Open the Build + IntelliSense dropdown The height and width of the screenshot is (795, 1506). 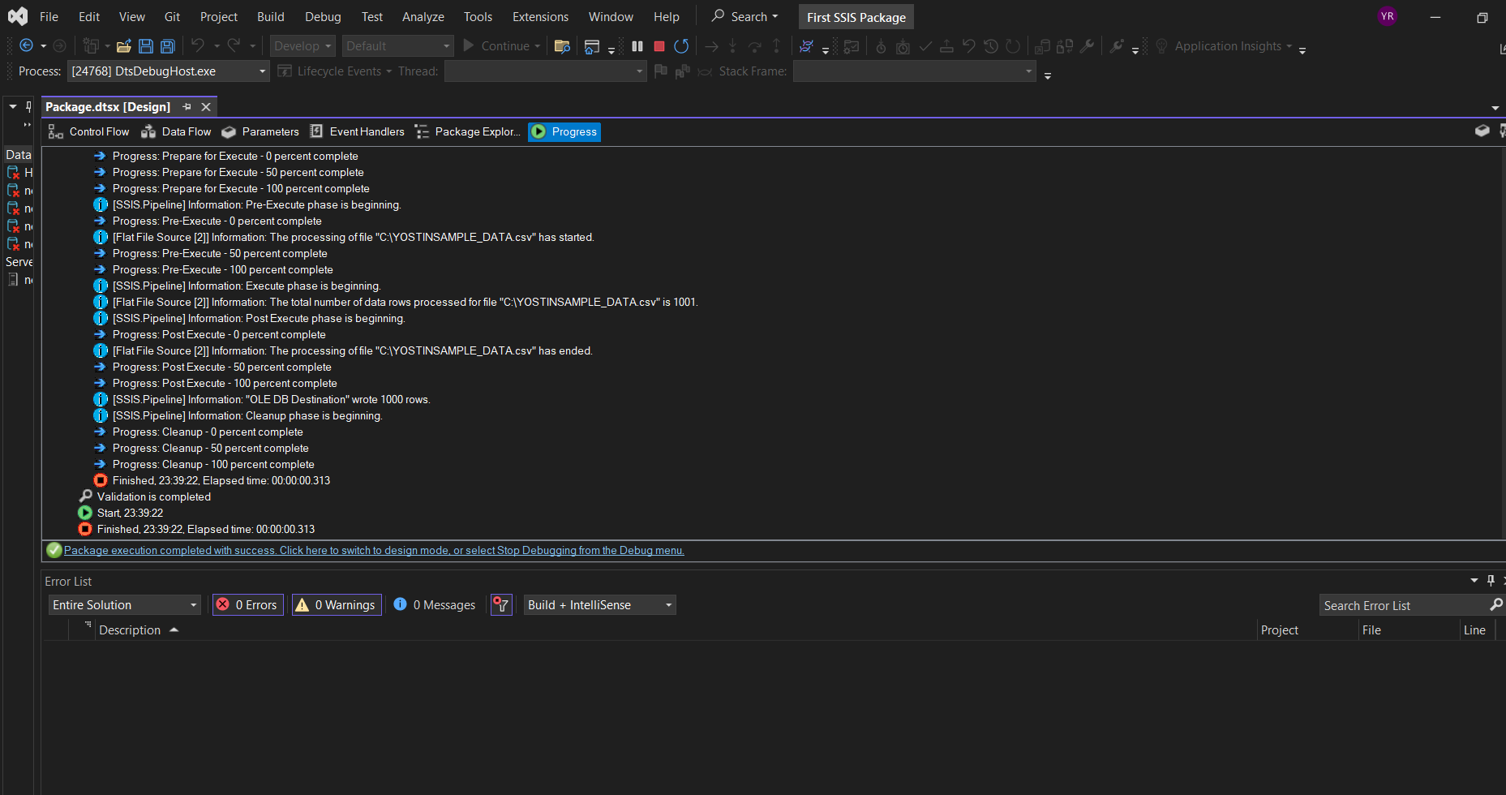click(x=600, y=605)
